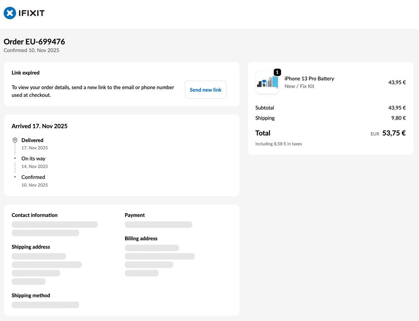The image size is (419, 321).
Task: Click the Link expired heading
Action: click(25, 73)
